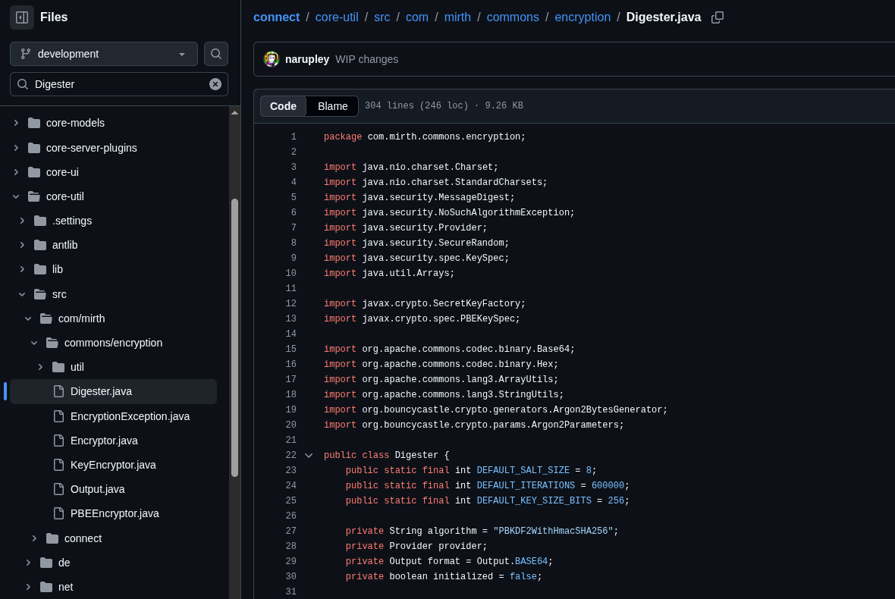
Task: Click the Files heading in the sidebar
Action: click(x=54, y=17)
